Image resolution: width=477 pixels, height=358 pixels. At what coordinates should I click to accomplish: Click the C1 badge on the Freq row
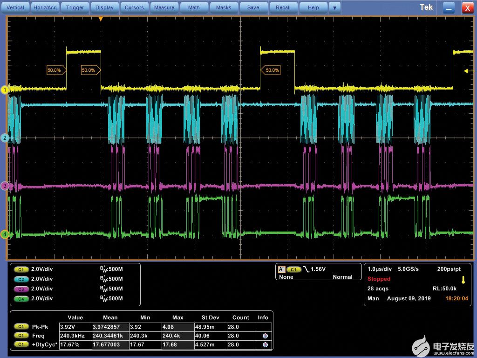[21, 336]
